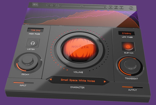Toggle the Listen headphones button
This screenshot has width=156, height=105.
pos(33,43)
